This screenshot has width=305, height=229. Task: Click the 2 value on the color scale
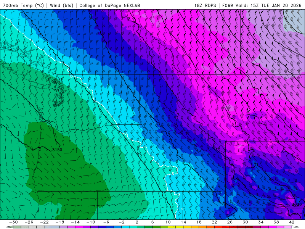pyautogui.click(x=137, y=222)
